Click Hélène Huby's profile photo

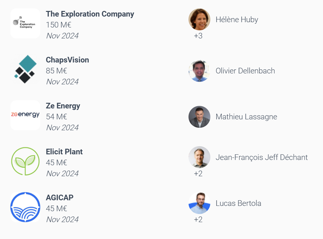pyautogui.click(x=199, y=19)
